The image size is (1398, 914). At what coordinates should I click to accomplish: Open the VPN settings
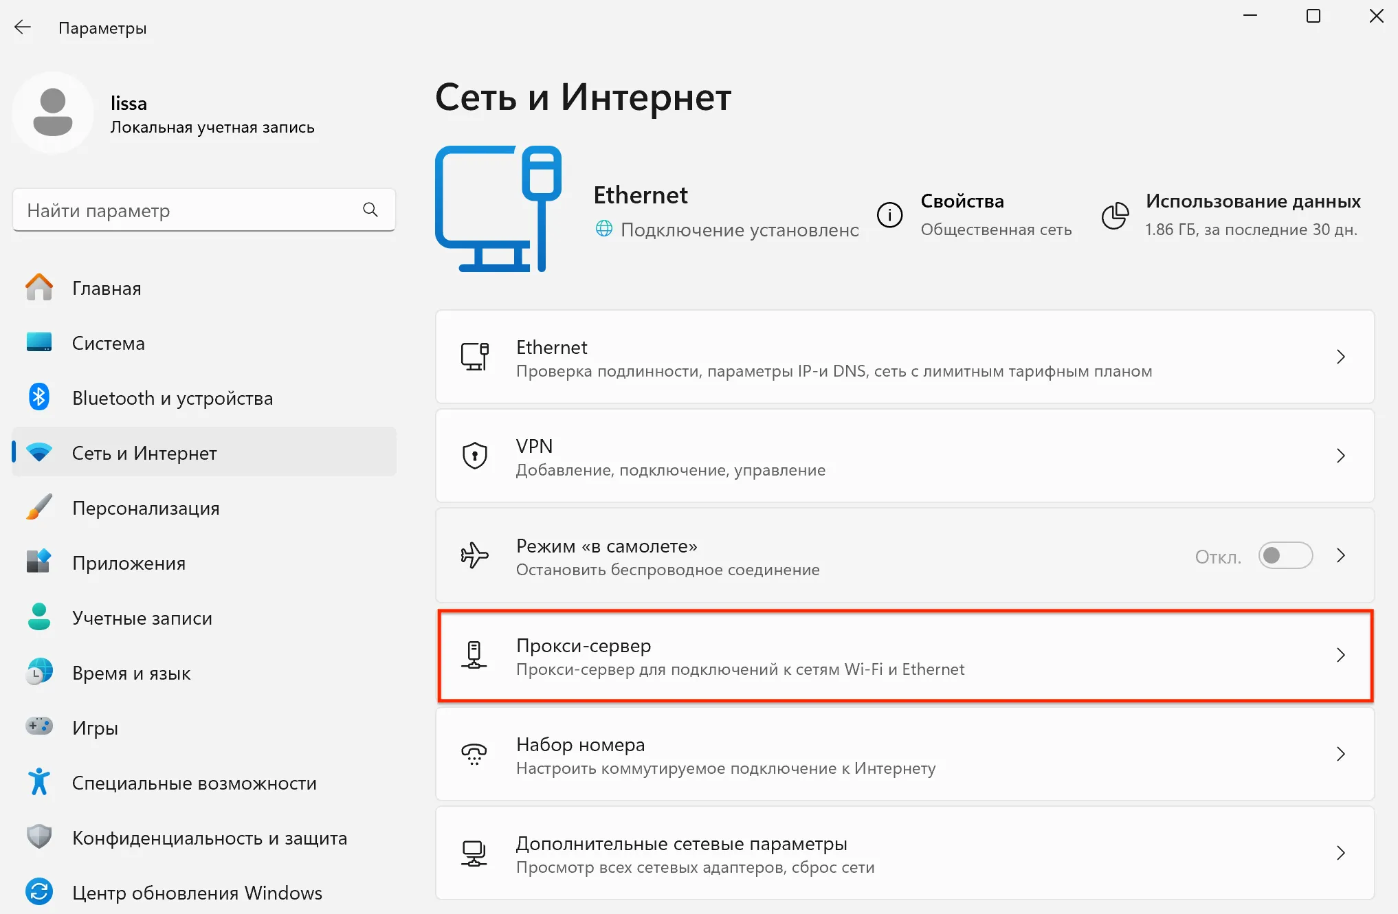(905, 456)
